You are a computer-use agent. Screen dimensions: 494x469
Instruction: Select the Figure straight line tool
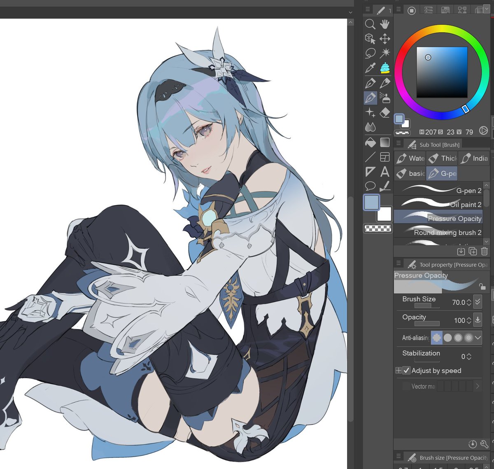click(370, 157)
